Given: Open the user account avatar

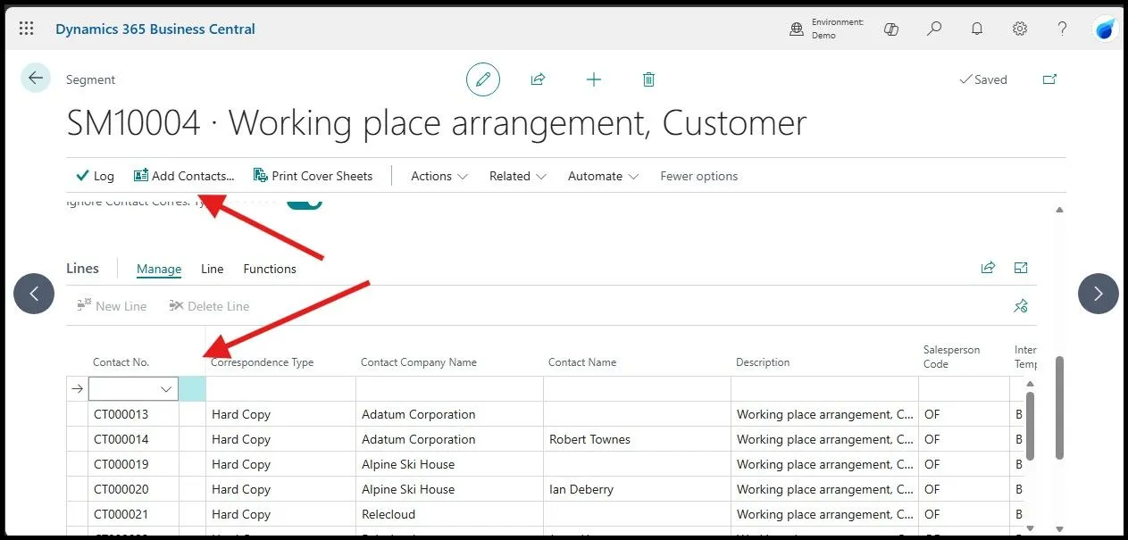Looking at the screenshot, I should coord(1105,29).
